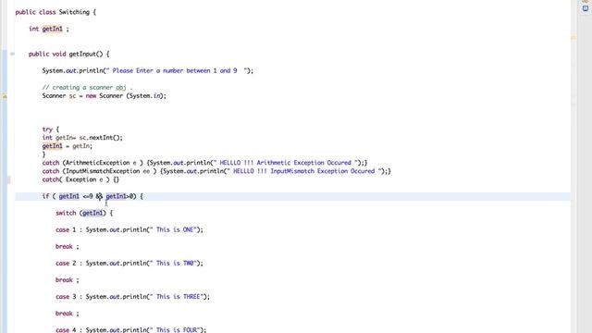The width and height of the screenshot is (592, 333).
Task: Click the string 'Please Enter a number between 1 and 9'
Action: click(x=175, y=70)
